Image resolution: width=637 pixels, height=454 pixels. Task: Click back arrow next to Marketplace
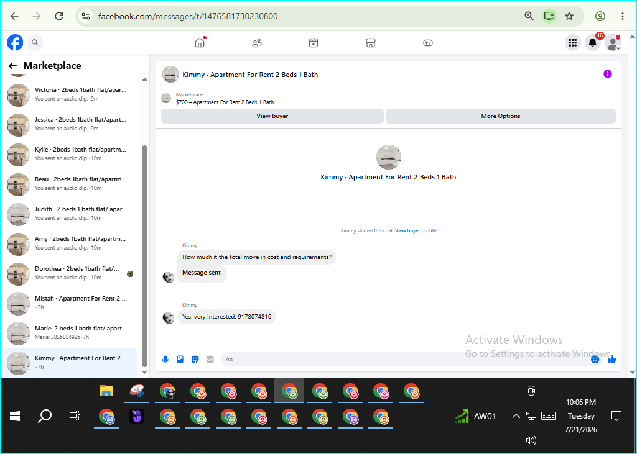(x=13, y=66)
